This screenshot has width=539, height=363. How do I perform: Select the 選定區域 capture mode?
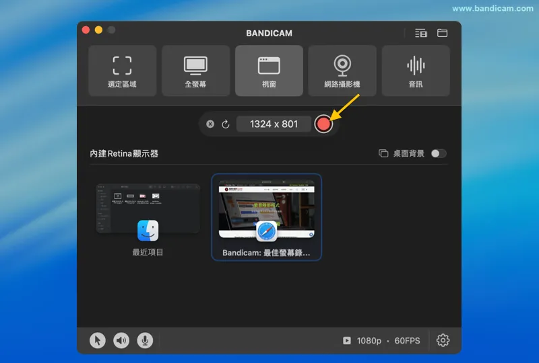[123, 71]
